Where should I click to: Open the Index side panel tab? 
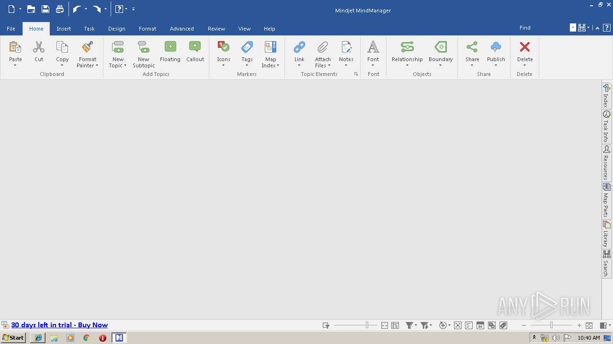click(606, 96)
